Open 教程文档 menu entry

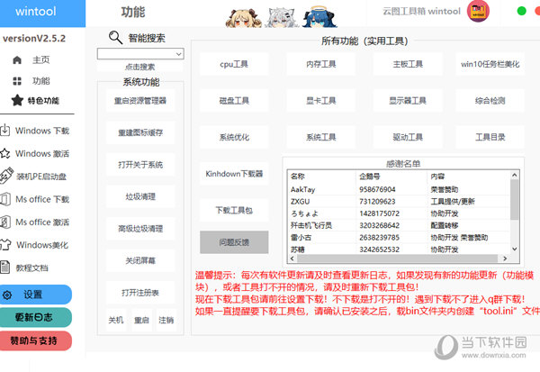click(32, 268)
